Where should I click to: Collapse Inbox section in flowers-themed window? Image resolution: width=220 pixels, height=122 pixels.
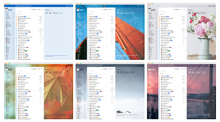(x=149, y=12)
